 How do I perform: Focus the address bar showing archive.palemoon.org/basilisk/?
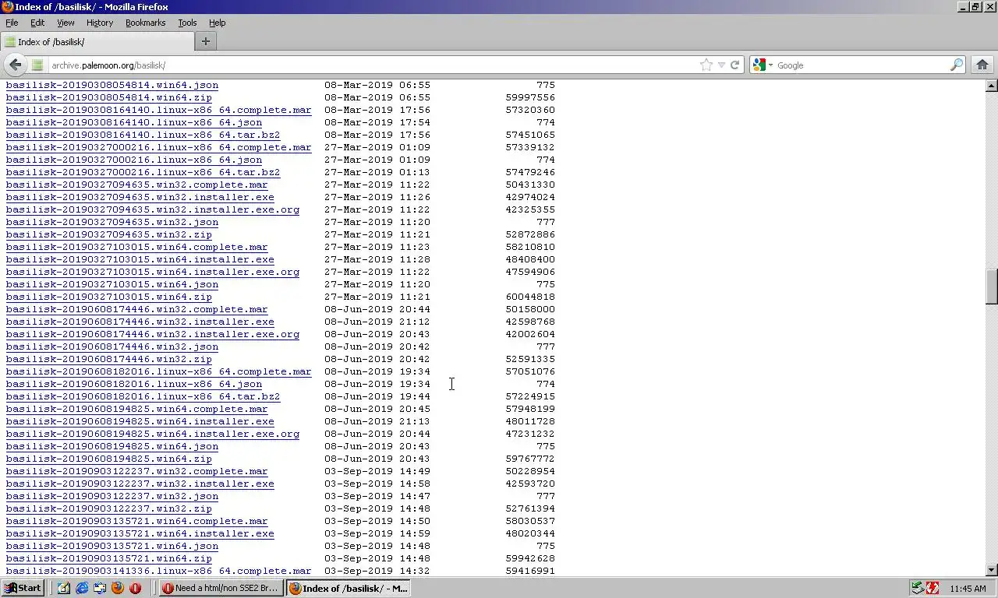click(373, 65)
